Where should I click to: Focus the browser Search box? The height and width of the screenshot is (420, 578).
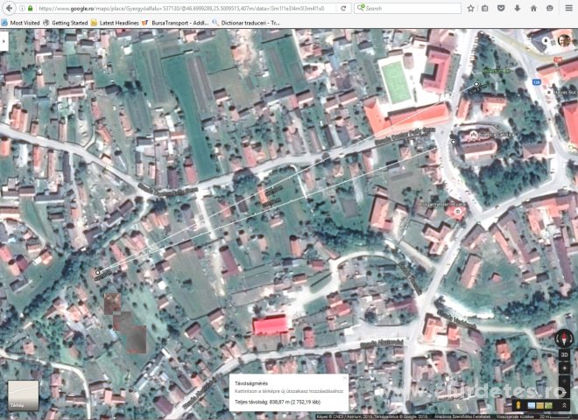click(x=407, y=8)
